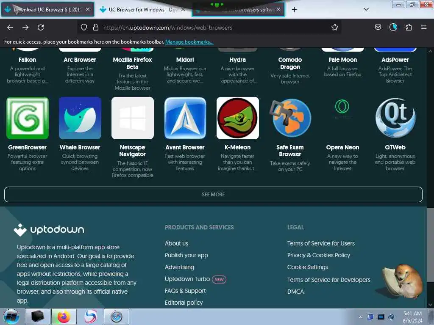Open the GreenBrowser app icon
This screenshot has width=434, height=325.
click(x=28, y=118)
